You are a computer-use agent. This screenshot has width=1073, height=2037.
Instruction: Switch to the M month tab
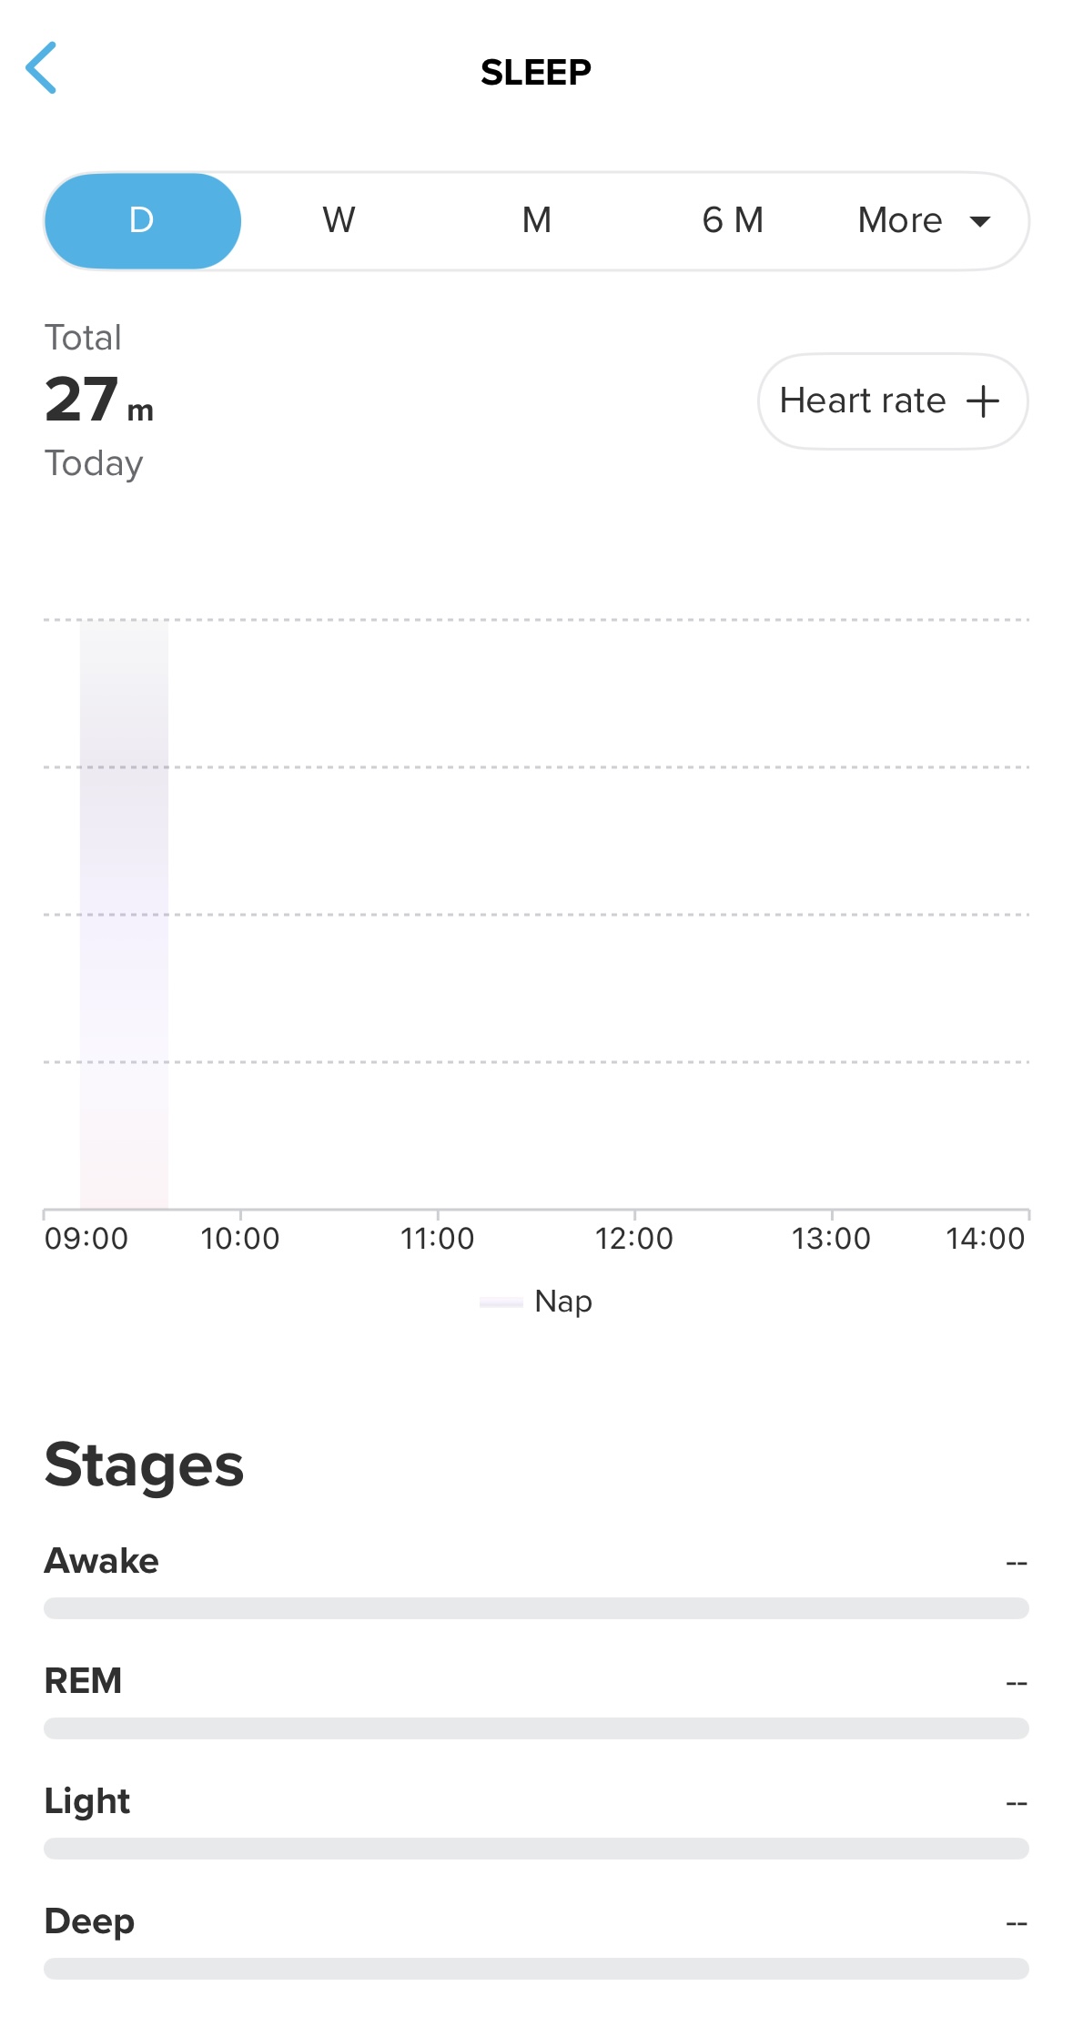536,221
